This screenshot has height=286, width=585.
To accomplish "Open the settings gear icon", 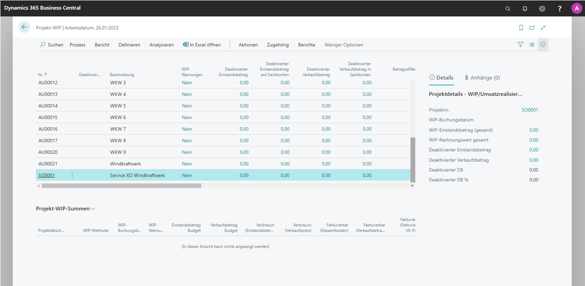I will pos(542,8).
